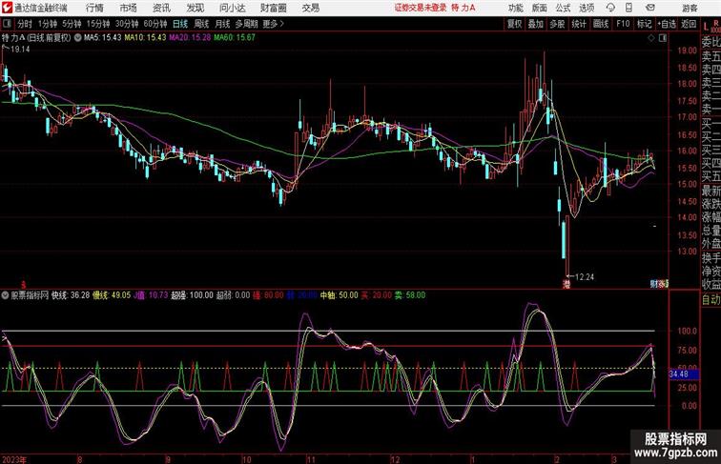This screenshot has width=721, height=464.
Task: Click MA60: 15.67 indicator value
Action: [x=235, y=38]
